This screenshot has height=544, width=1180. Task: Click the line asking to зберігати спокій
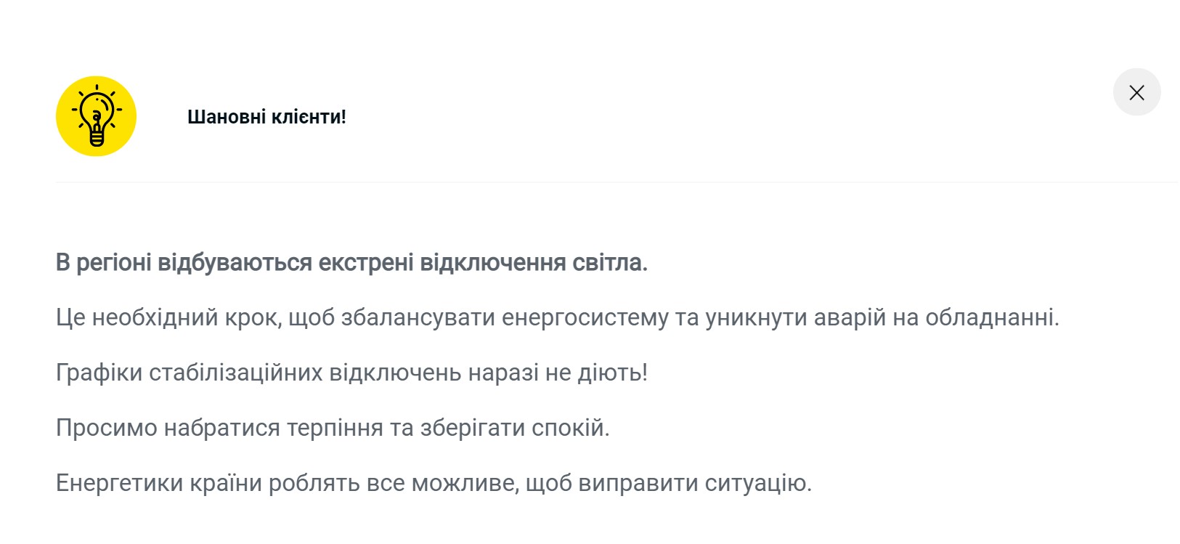click(334, 428)
